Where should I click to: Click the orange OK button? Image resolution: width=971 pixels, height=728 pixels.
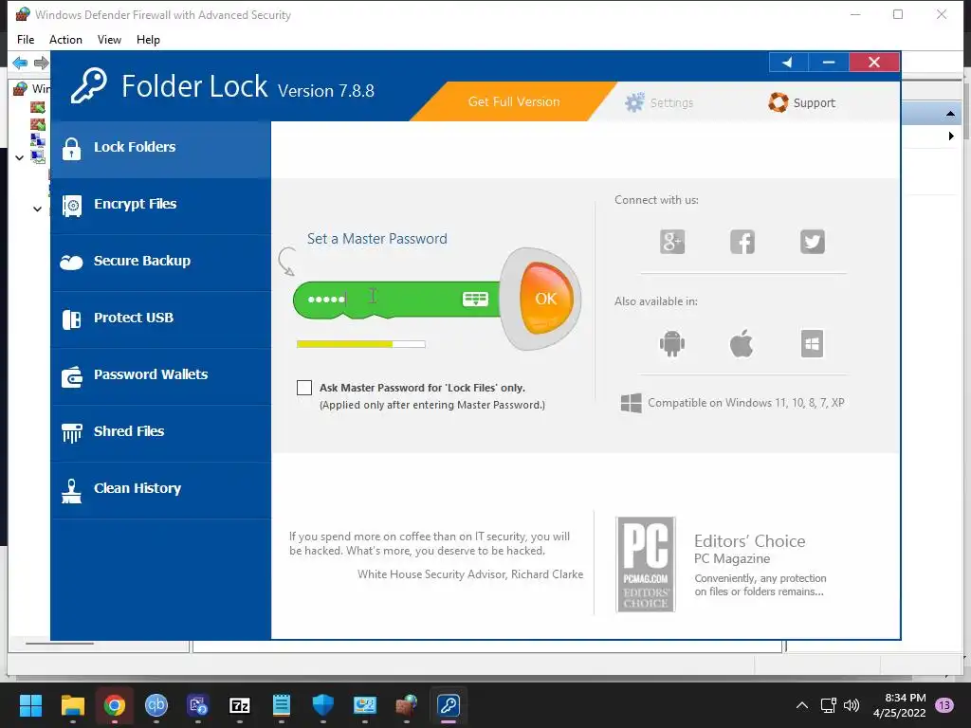tap(545, 299)
